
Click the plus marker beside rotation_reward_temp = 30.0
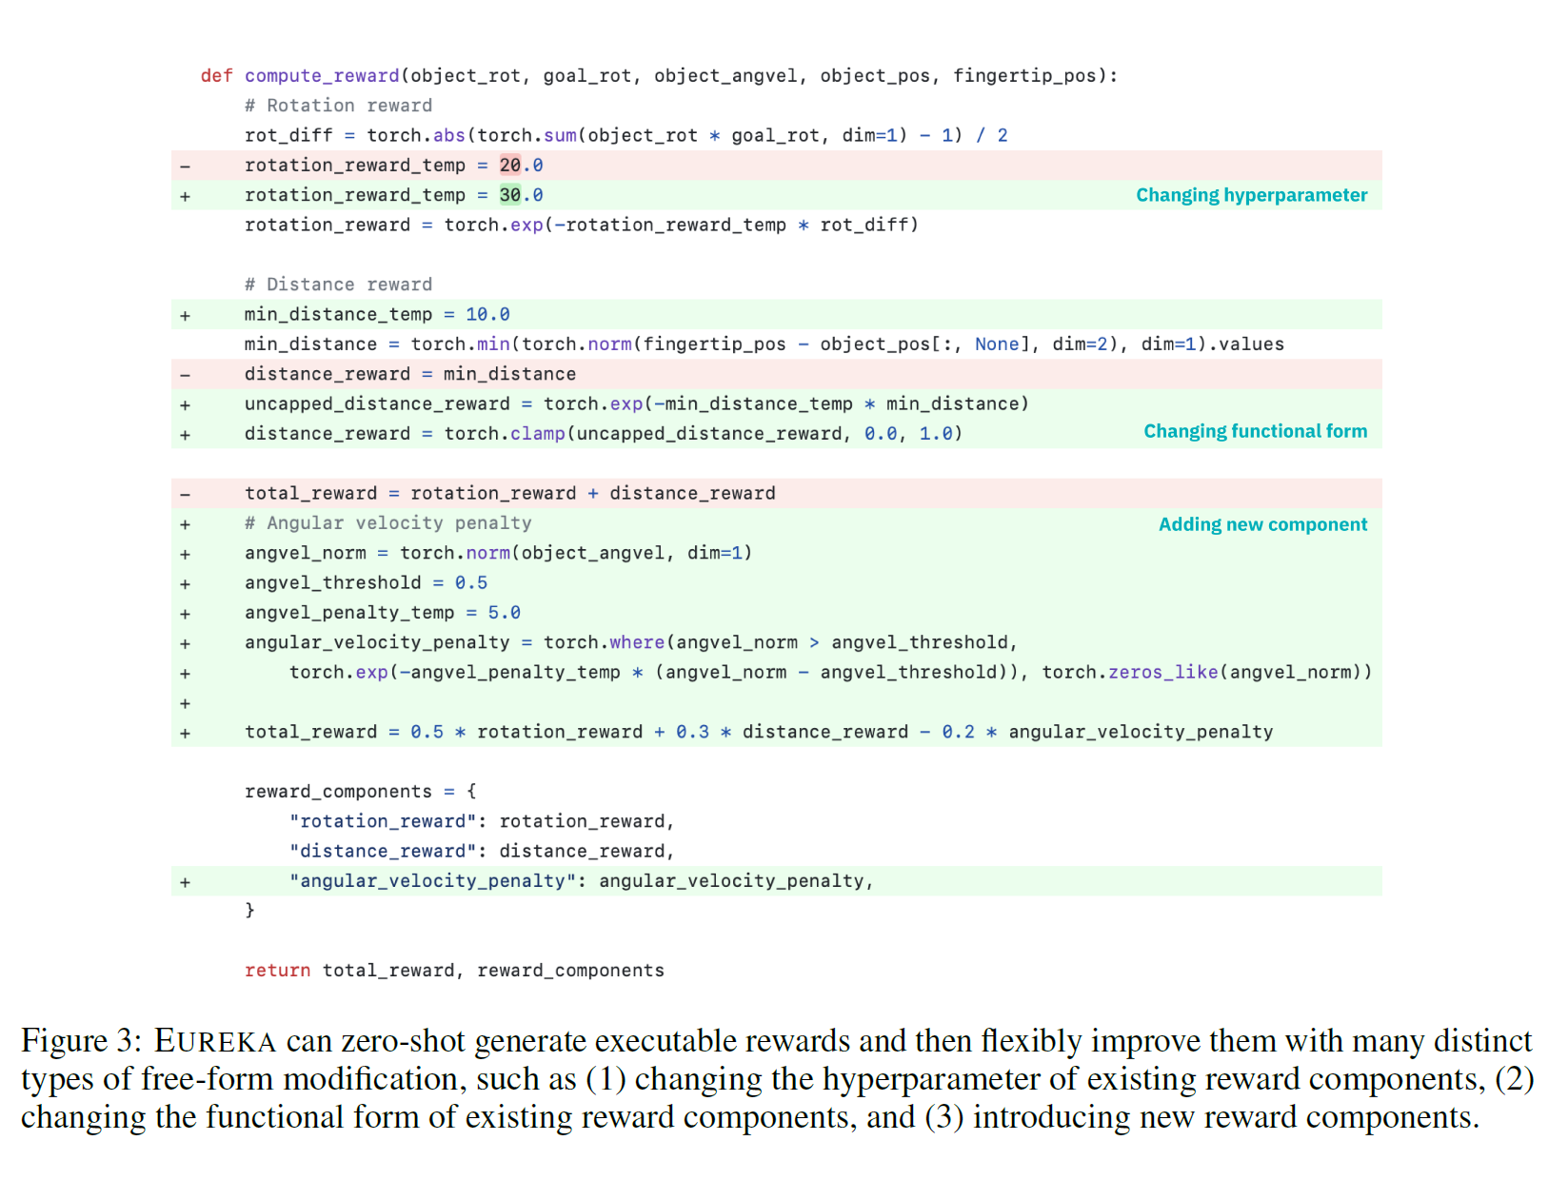(185, 196)
